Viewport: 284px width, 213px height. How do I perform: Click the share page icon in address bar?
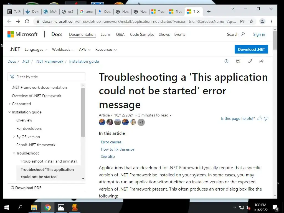(242, 21)
